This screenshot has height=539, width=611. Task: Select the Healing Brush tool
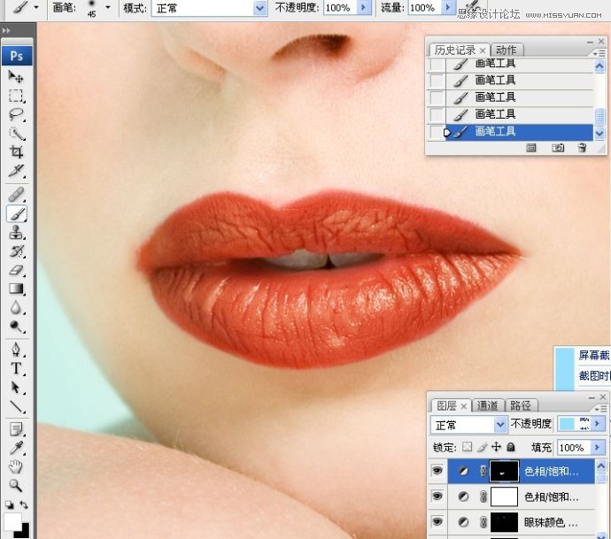16,194
